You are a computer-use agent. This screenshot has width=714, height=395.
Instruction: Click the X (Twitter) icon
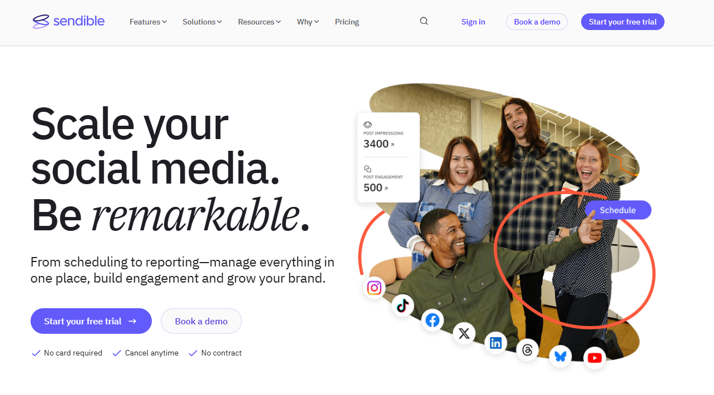pos(464,333)
